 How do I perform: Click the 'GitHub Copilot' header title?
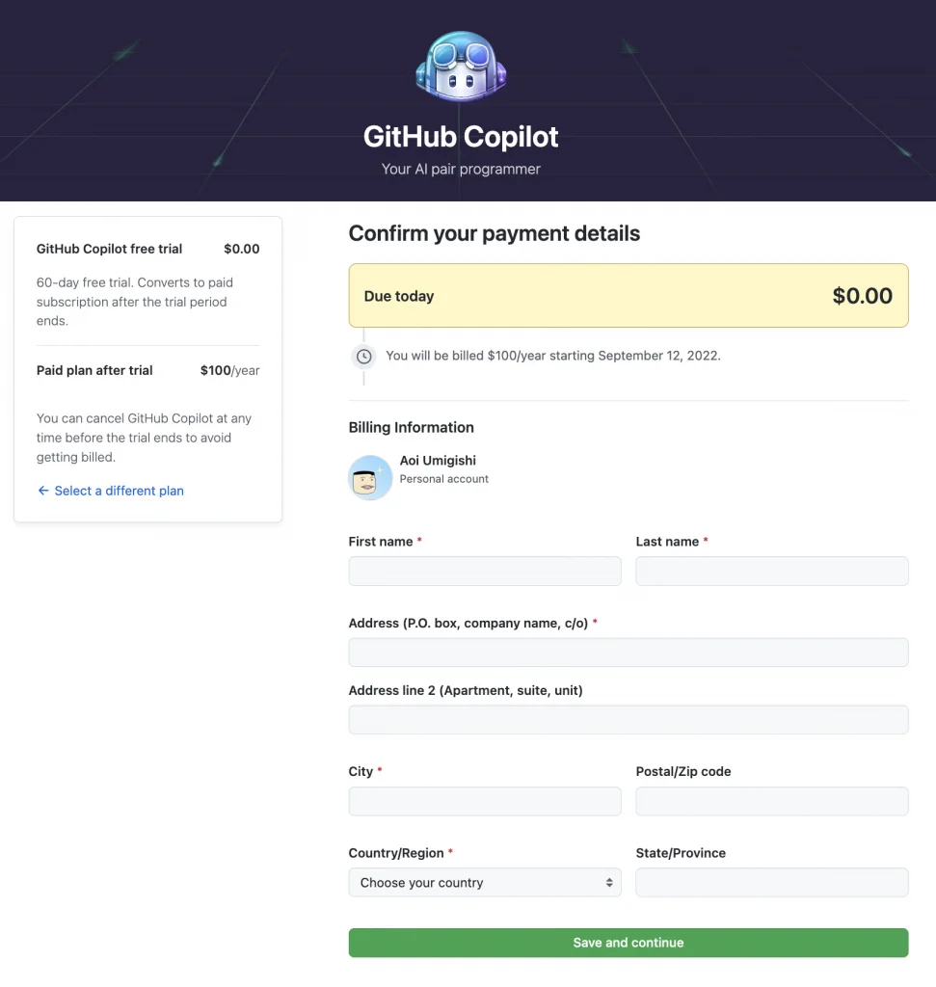click(x=461, y=137)
